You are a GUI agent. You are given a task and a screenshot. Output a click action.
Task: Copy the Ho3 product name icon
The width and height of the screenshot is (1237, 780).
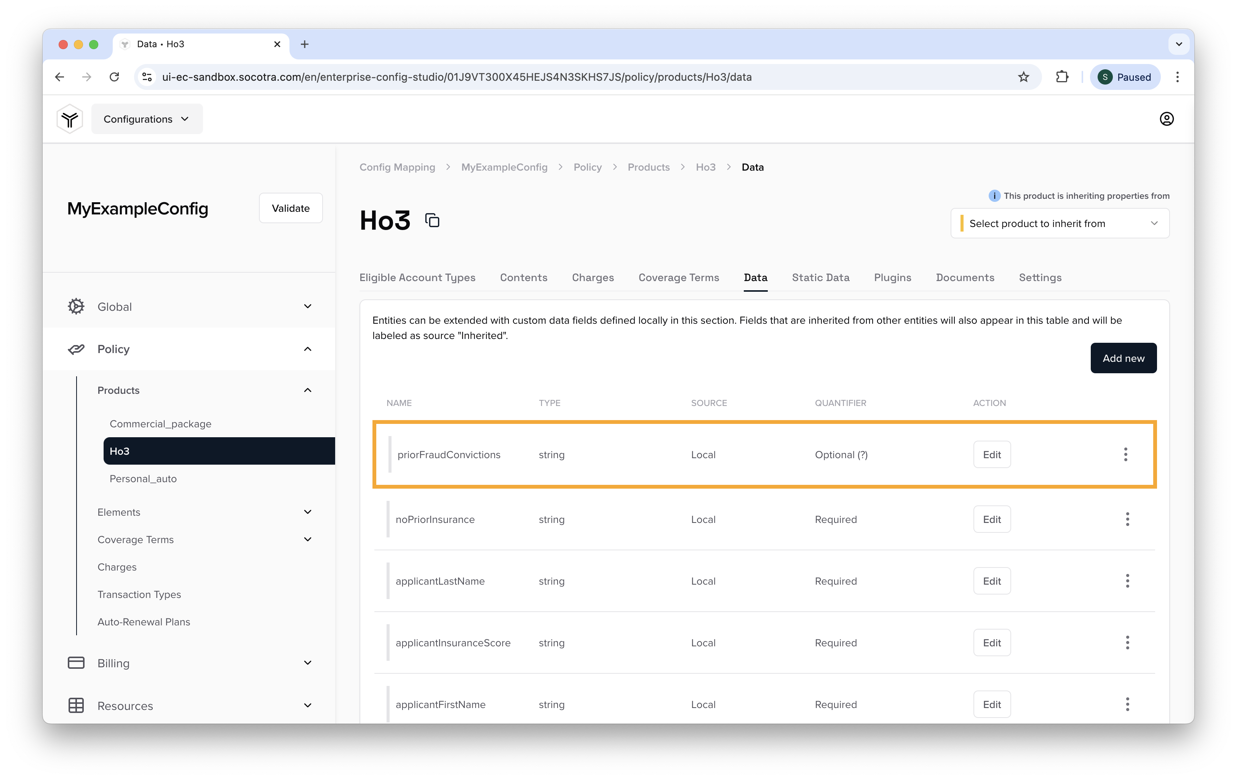click(x=432, y=221)
